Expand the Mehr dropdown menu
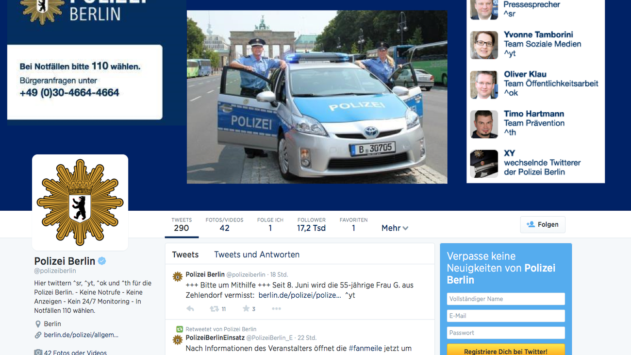631x355 pixels. [x=395, y=228]
